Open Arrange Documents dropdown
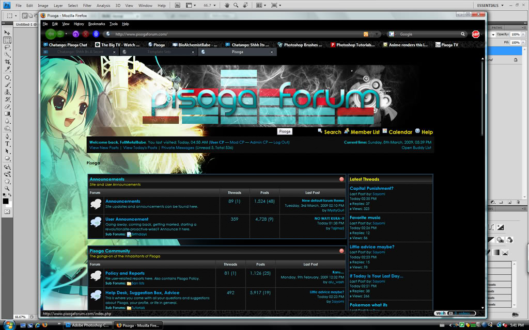Screen dimensions: 529x330 [260, 5]
